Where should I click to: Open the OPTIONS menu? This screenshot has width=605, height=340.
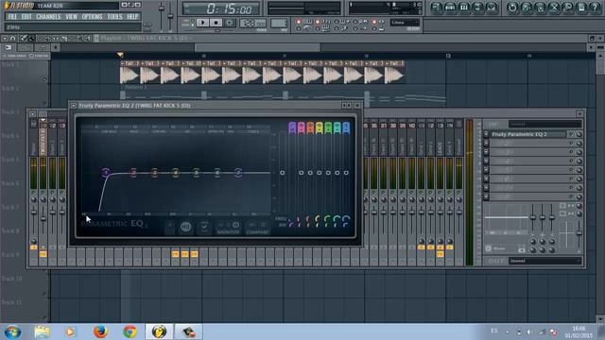93,17
